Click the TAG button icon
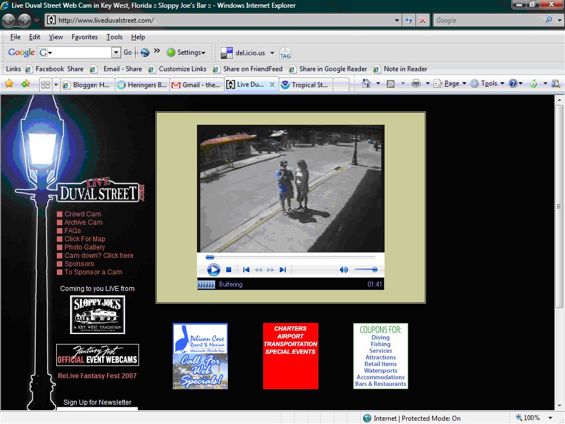The width and height of the screenshot is (565, 424). pos(285,54)
